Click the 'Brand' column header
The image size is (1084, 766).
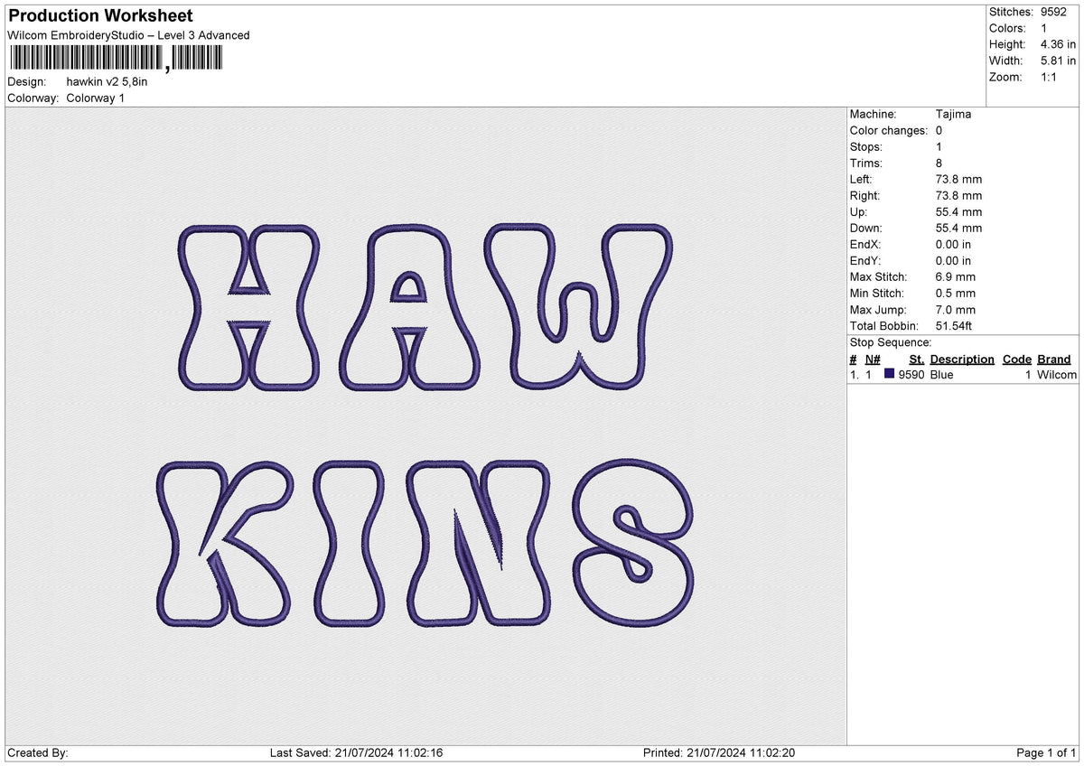click(x=1054, y=359)
